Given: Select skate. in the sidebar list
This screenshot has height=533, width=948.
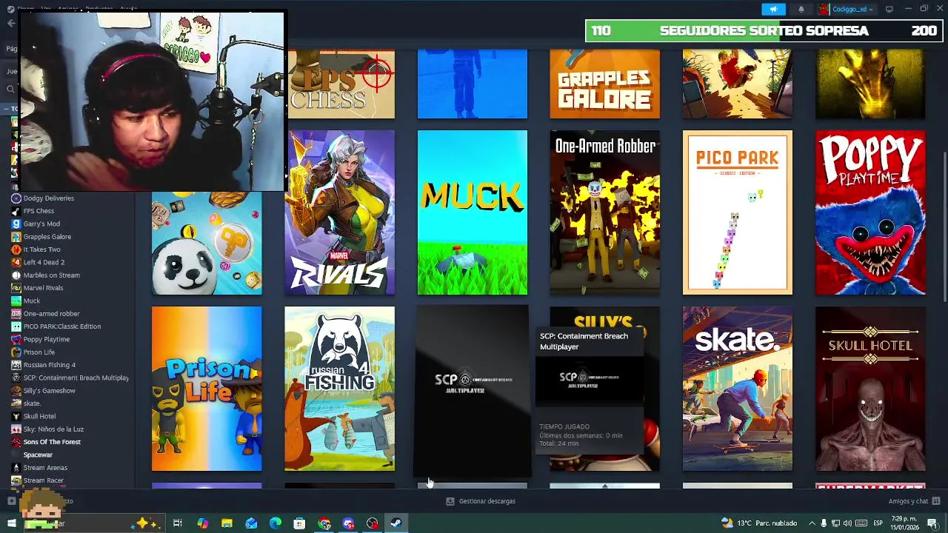Looking at the screenshot, I should (32, 403).
